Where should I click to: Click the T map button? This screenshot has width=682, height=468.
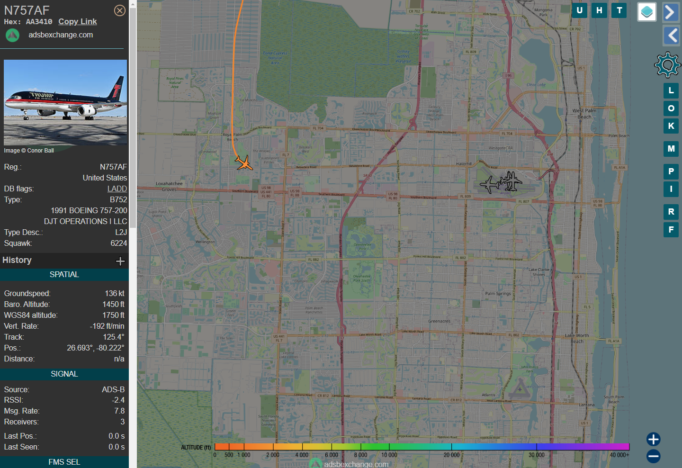click(x=619, y=10)
